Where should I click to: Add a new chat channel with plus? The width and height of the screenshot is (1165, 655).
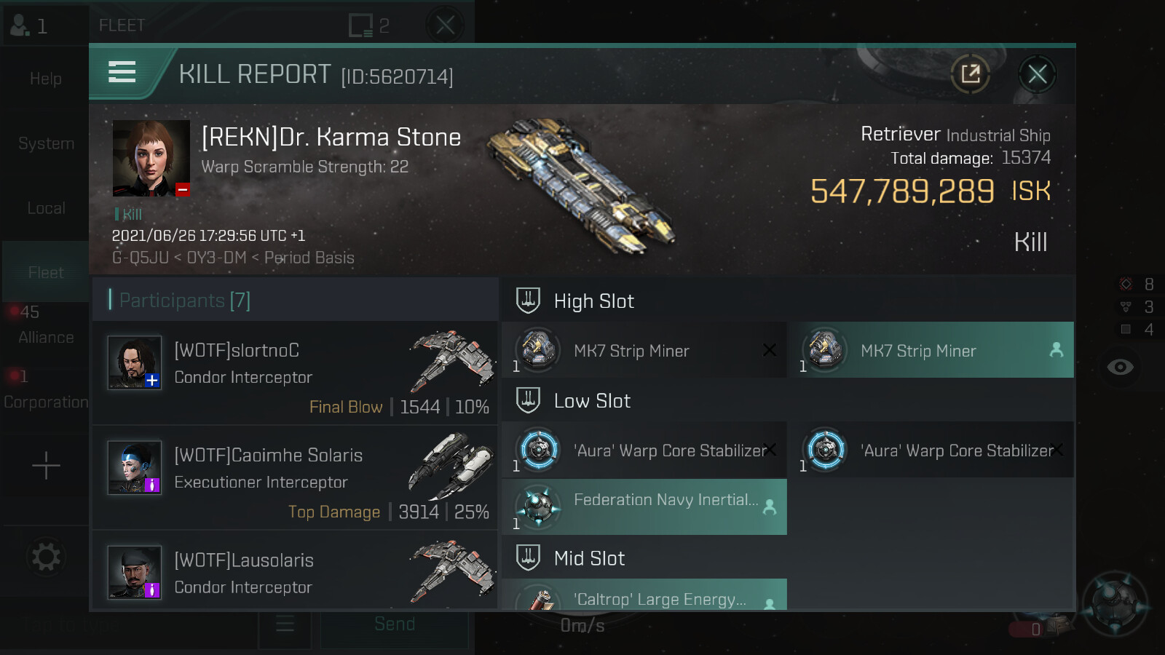[46, 466]
